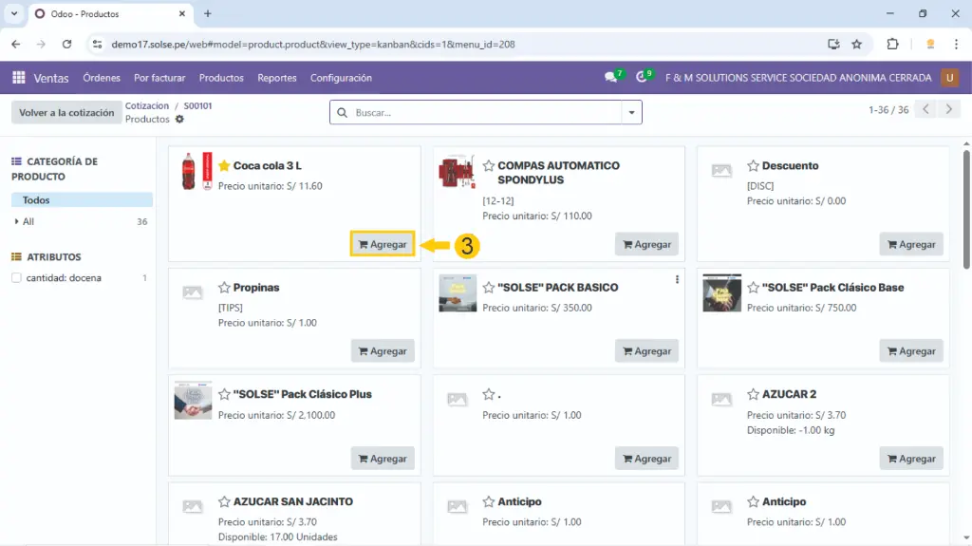Click 'Volver a la cotización' button
The height and width of the screenshot is (546, 972).
tap(66, 112)
